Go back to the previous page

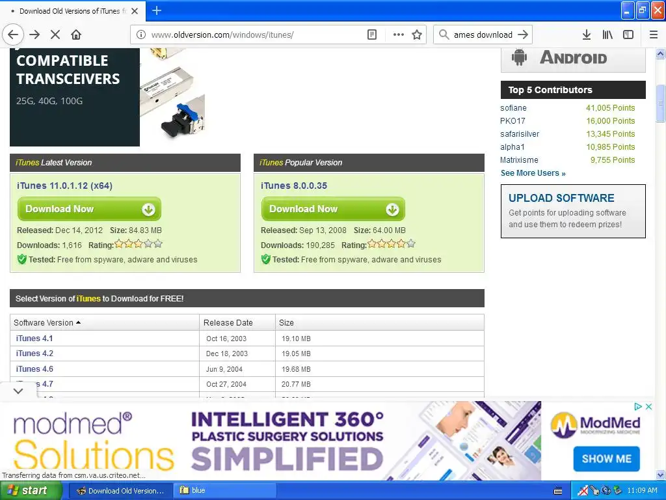point(13,35)
